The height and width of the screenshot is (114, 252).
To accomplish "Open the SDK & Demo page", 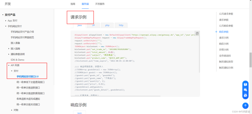I will click(x=18, y=60).
